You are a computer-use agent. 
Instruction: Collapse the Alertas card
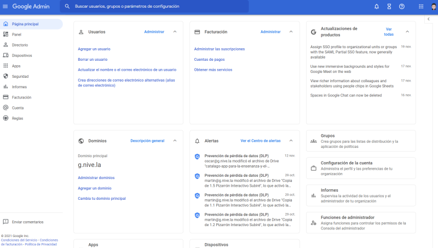(291, 141)
